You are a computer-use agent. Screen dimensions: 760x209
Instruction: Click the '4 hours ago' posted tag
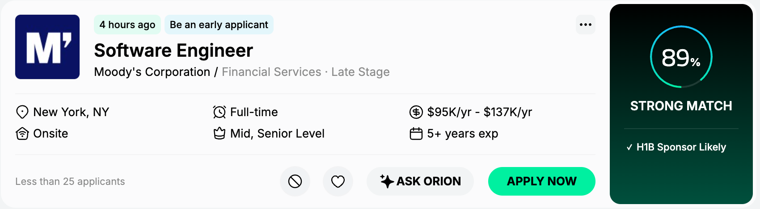tap(127, 25)
